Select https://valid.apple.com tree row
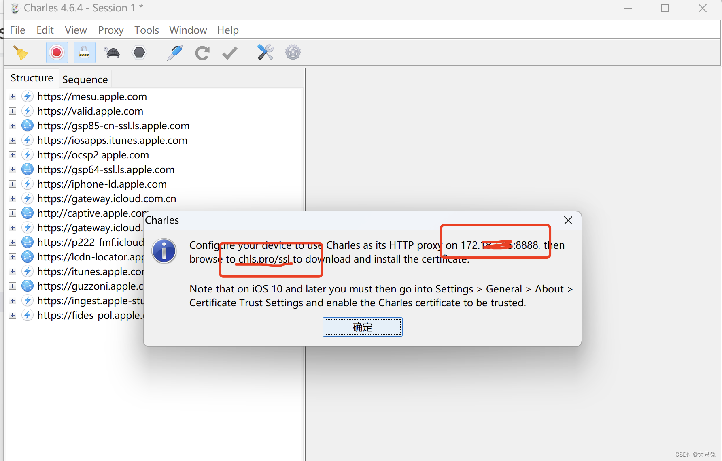 (x=90, y=111)
